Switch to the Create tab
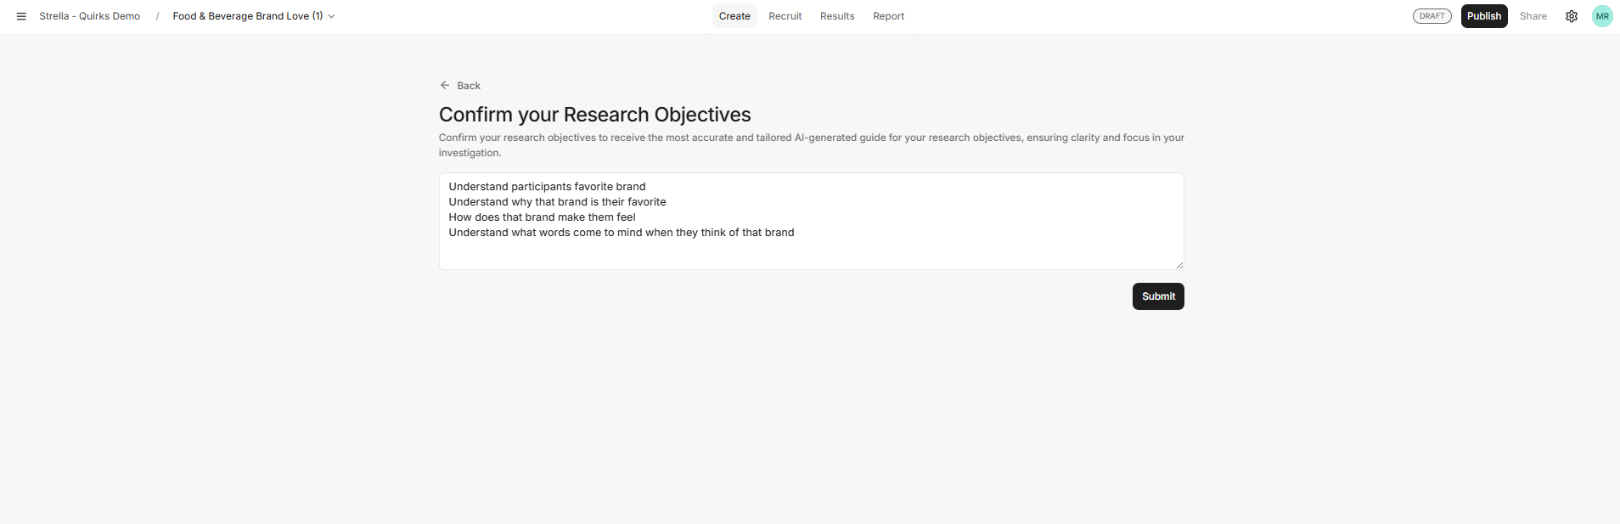The height and width of the screenshot is (524, 1620). click(x=734, y=16)
